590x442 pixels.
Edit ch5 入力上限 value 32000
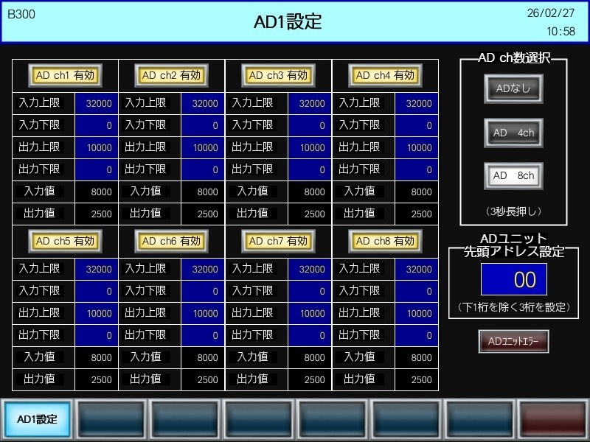coord(97,269)
